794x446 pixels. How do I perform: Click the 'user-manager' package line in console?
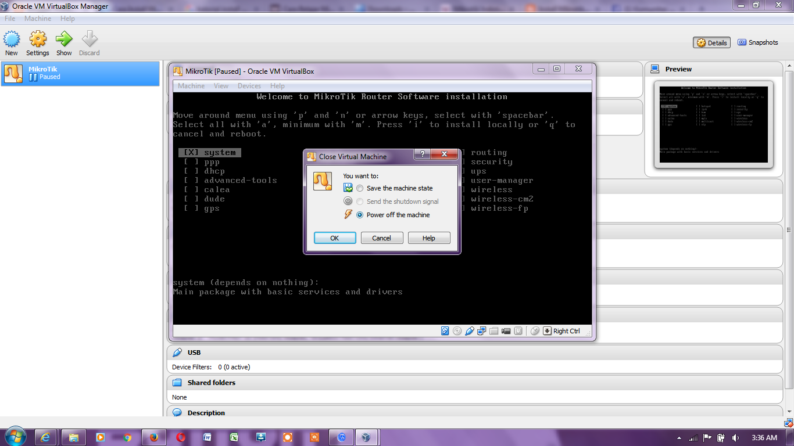[496, 181]
